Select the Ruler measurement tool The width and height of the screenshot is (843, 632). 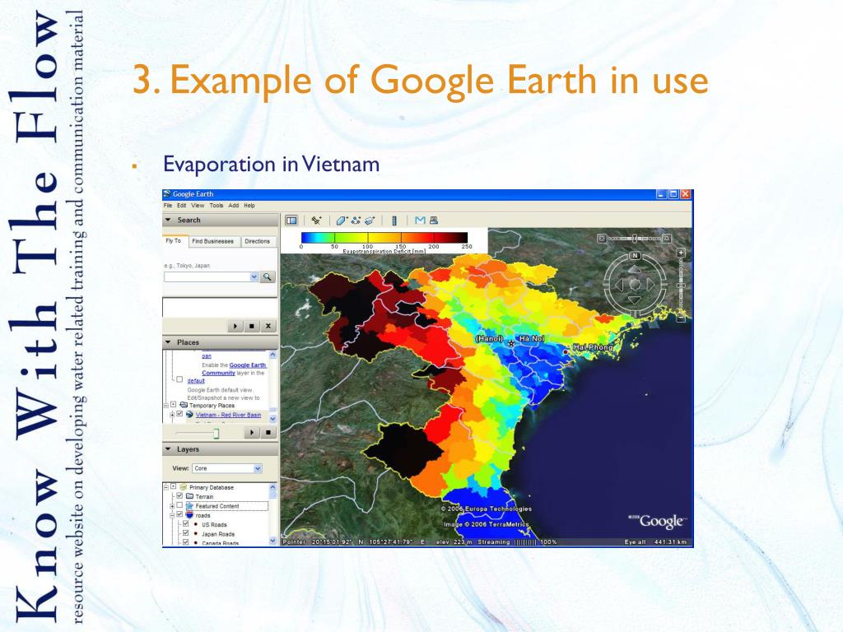click(394, 221)
